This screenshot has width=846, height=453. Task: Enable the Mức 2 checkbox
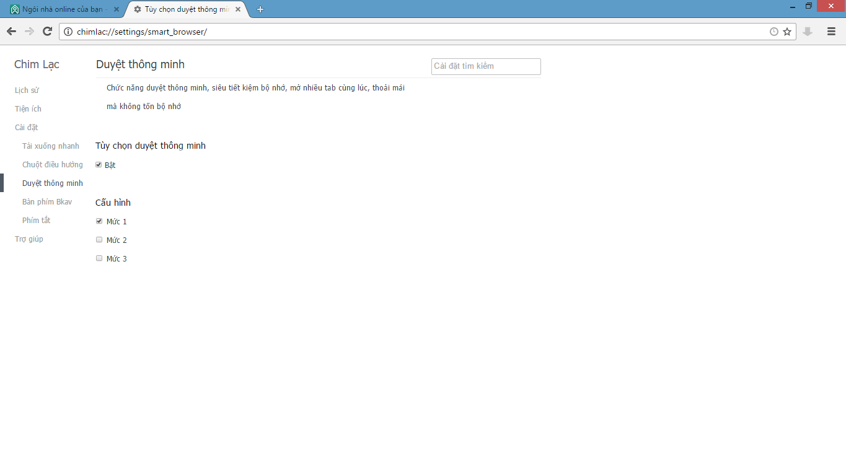pyautogui.click(x=99, y=240)
